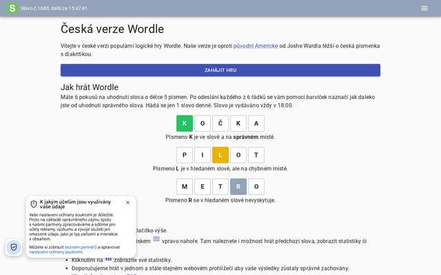The width and height of the screenshot is (441, 275).
Task: Open nastavení ochrany soukromí link
Action: 56,252
